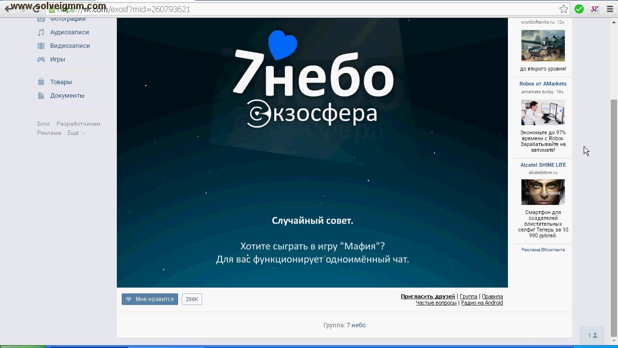Open the Alcatel SHINE LITE ad title

543,165
